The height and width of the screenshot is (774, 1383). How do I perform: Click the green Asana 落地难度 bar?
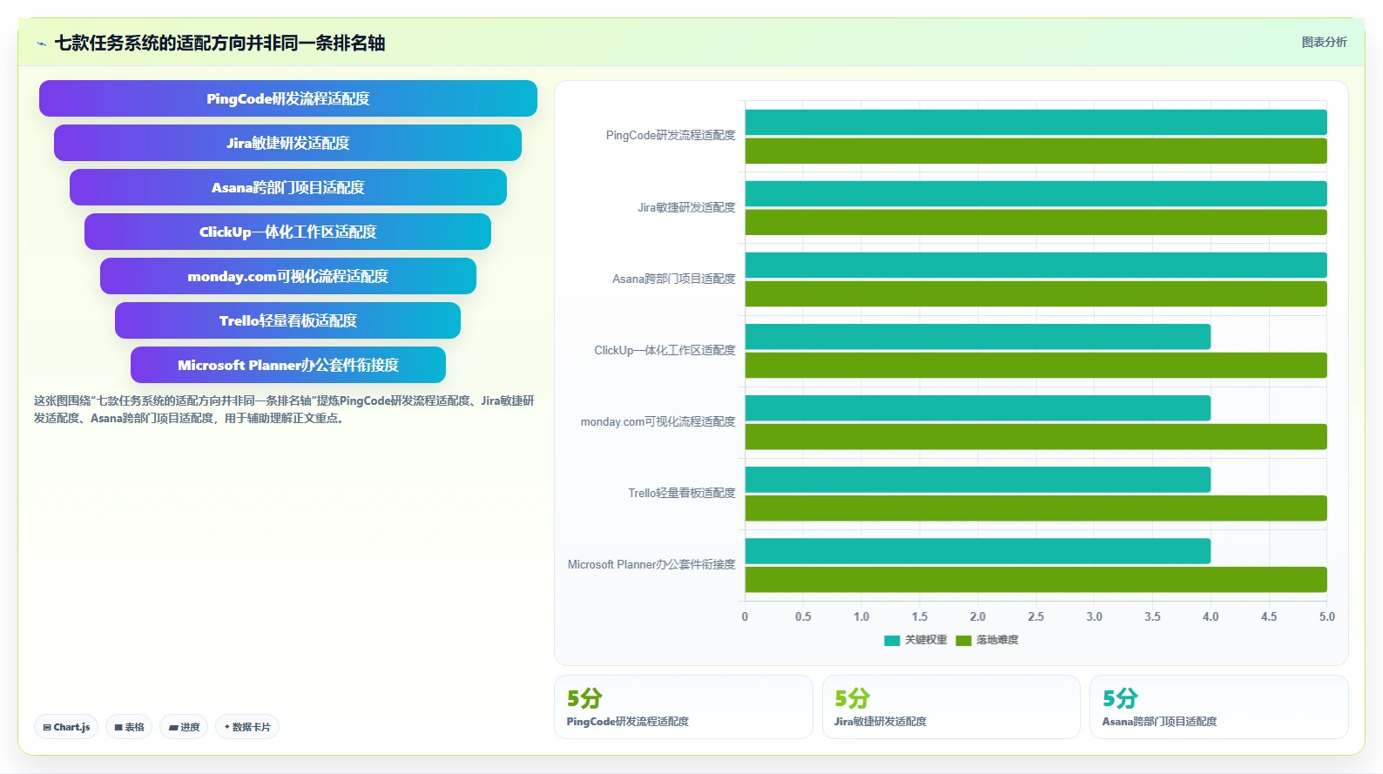point(1036,293)
